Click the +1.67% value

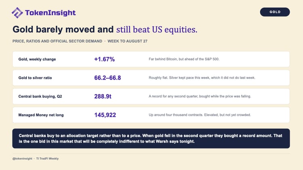(x=104, y=59)
